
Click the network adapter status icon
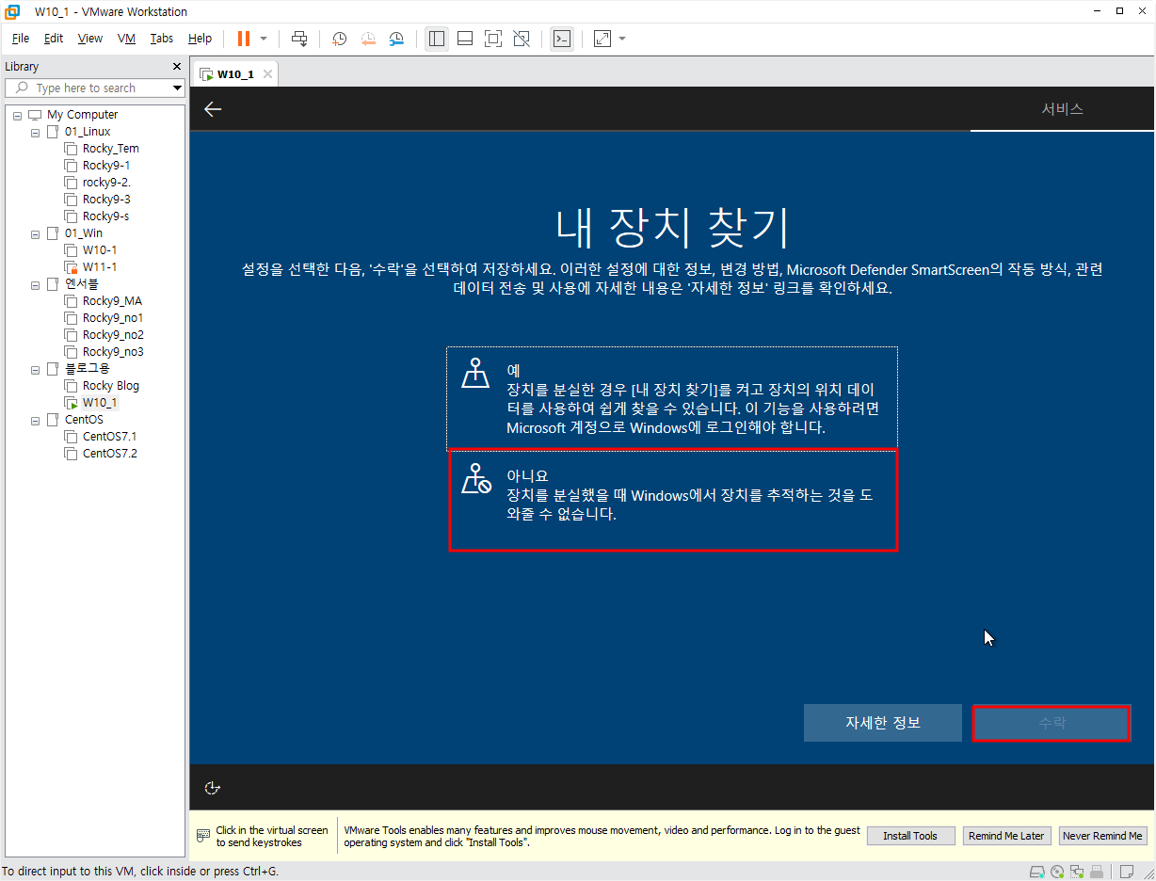tap(1077, 872)
